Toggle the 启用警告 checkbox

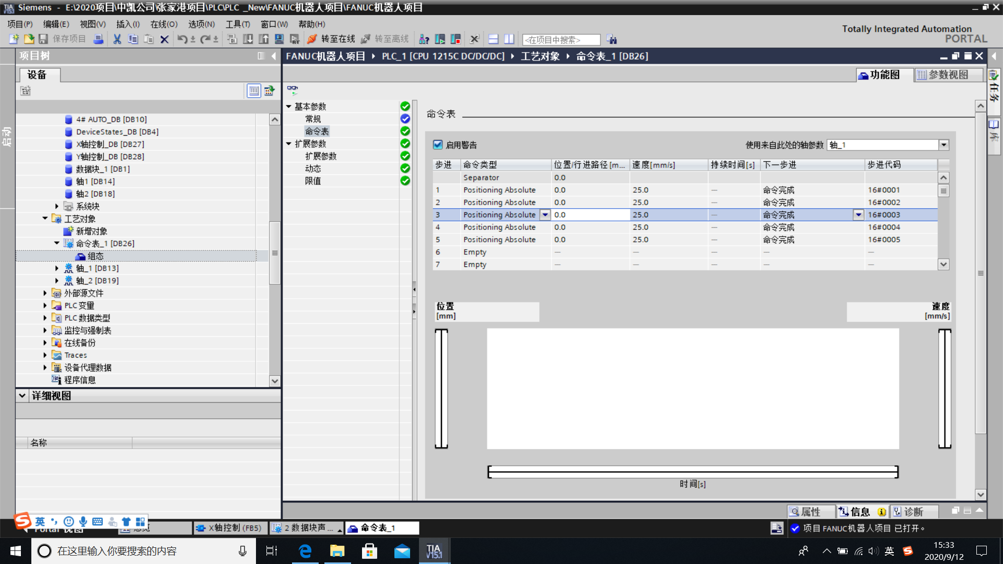point(438,145)
